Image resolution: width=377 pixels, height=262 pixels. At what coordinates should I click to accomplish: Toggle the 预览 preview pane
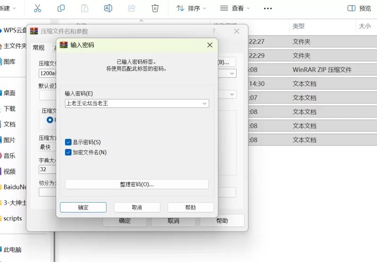(x=359, y=8)
